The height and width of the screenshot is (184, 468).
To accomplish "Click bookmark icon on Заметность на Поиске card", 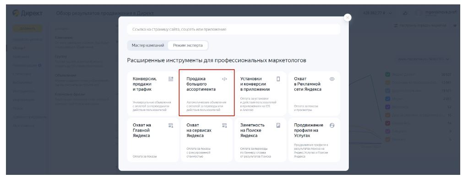I will 278,126.
